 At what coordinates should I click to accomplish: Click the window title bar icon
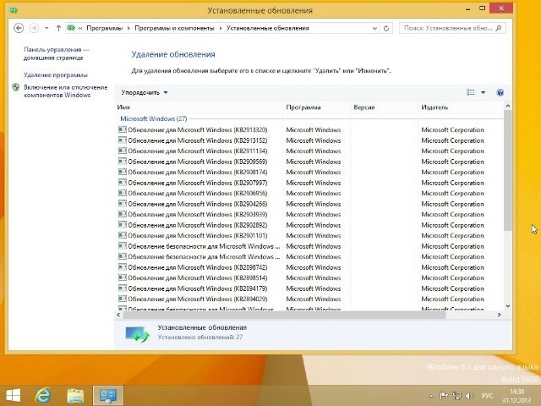(x=14, y=10)
